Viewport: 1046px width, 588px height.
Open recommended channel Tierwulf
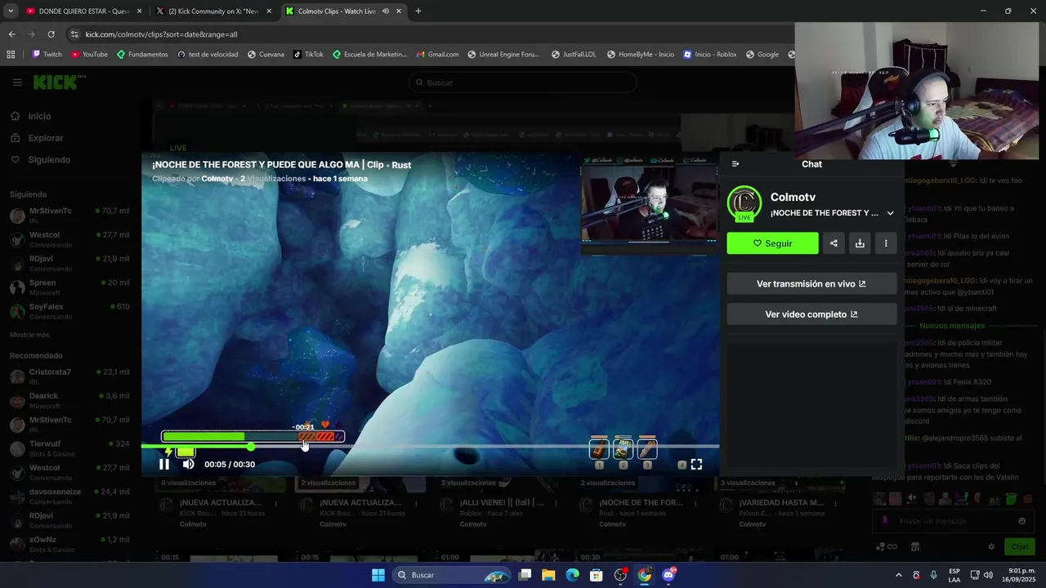(69, 448)
